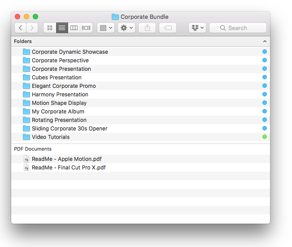This screenshot has width=292, height=247.
Task: Click the "Rotating Presentation" folder name
Action: tap(59, 120)
